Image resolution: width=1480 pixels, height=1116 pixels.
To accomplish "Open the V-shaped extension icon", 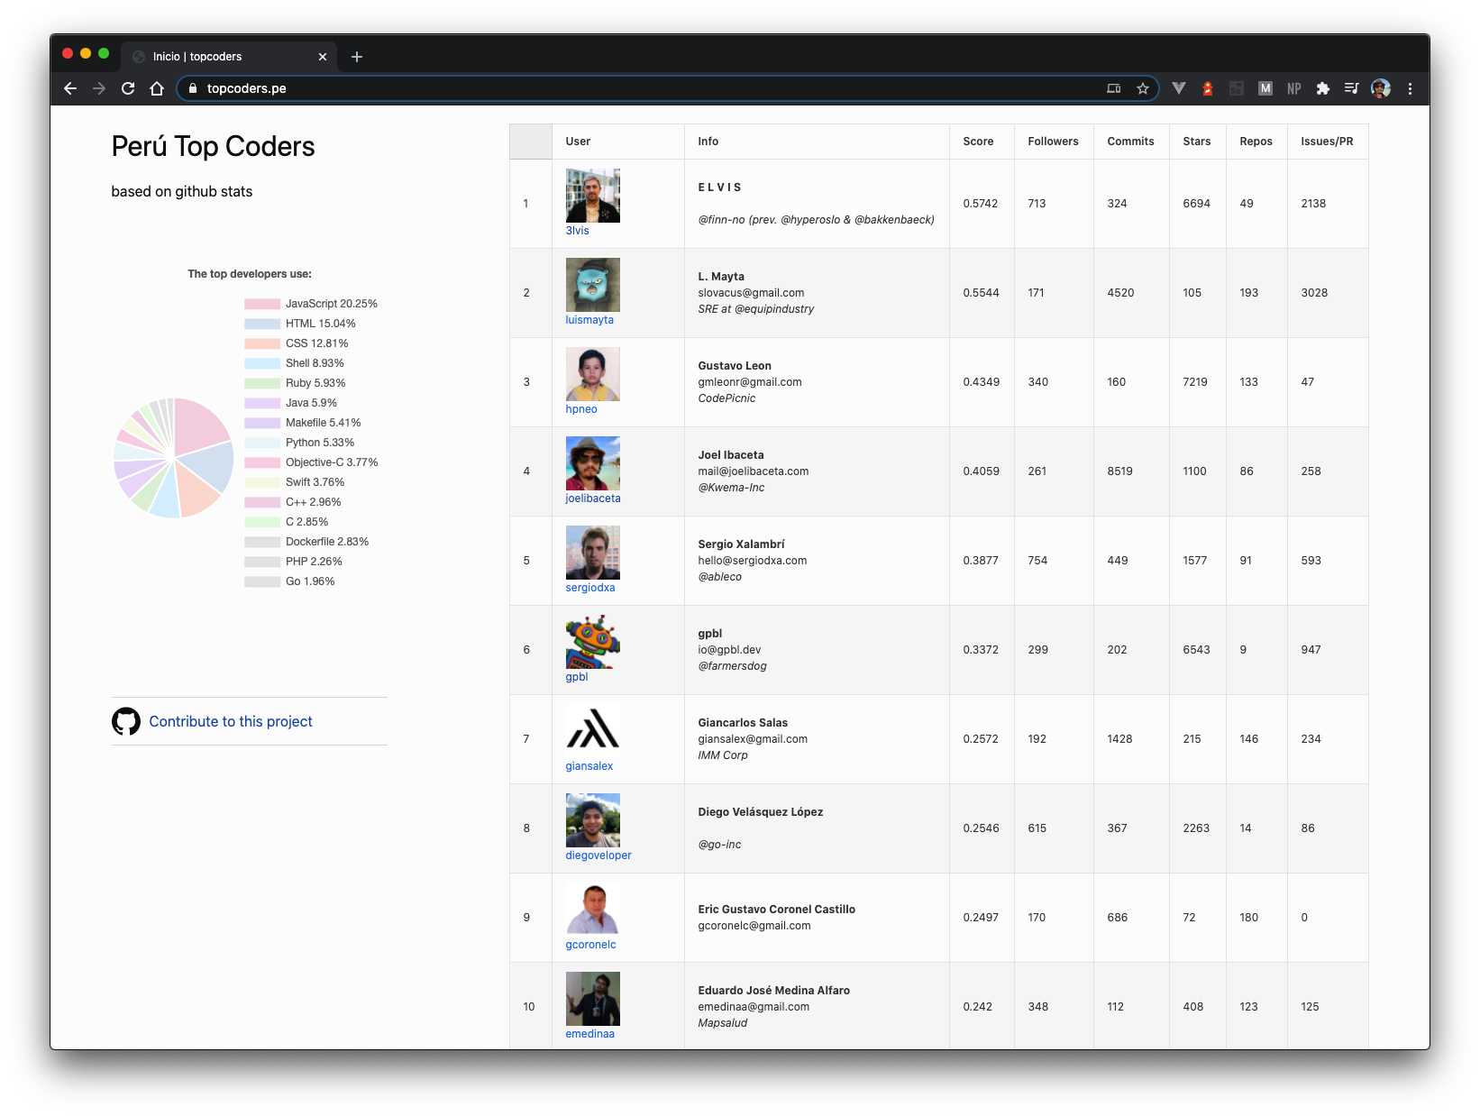I will coord(1179,88).
